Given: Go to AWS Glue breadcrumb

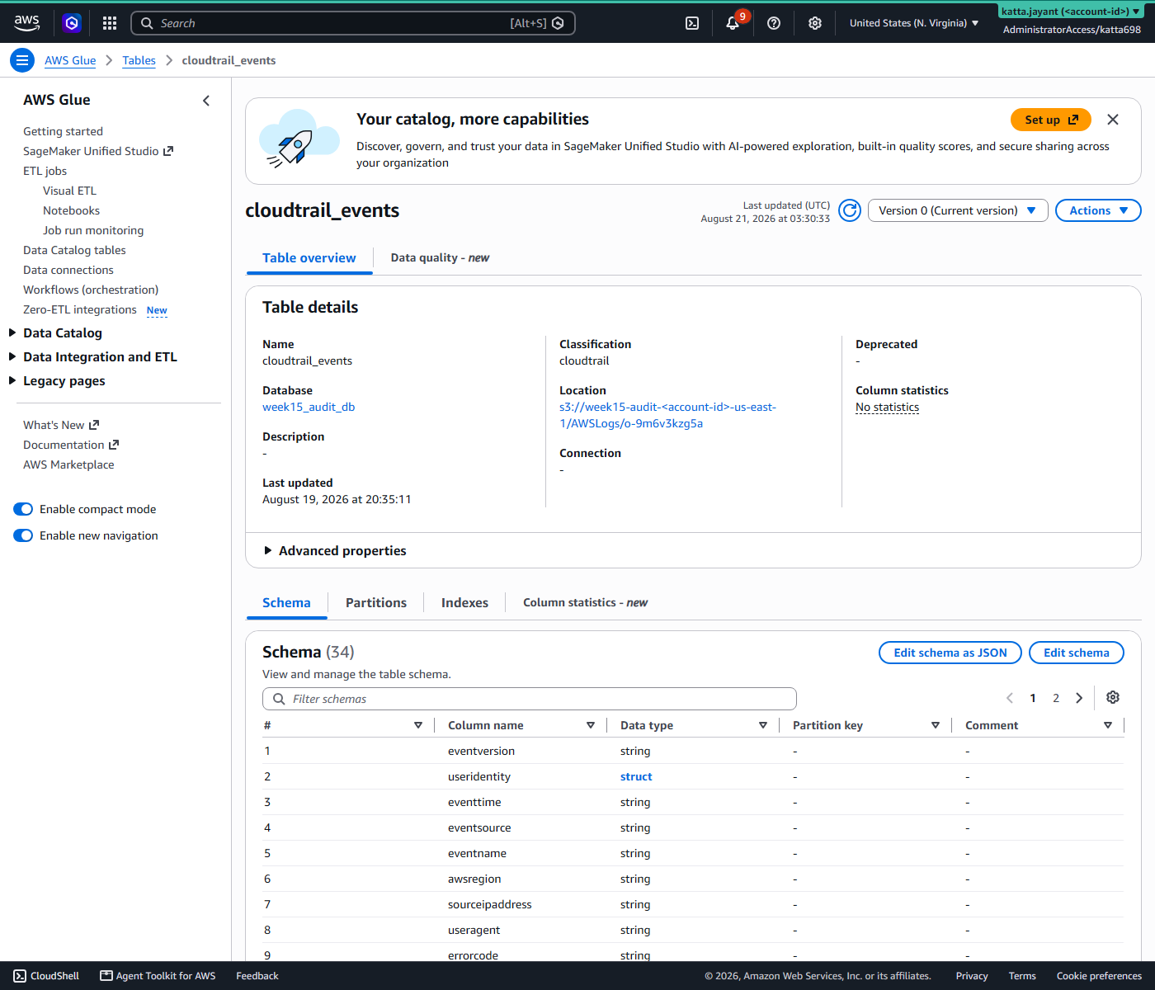Looking at the screenshot, I should click(70, 60).
